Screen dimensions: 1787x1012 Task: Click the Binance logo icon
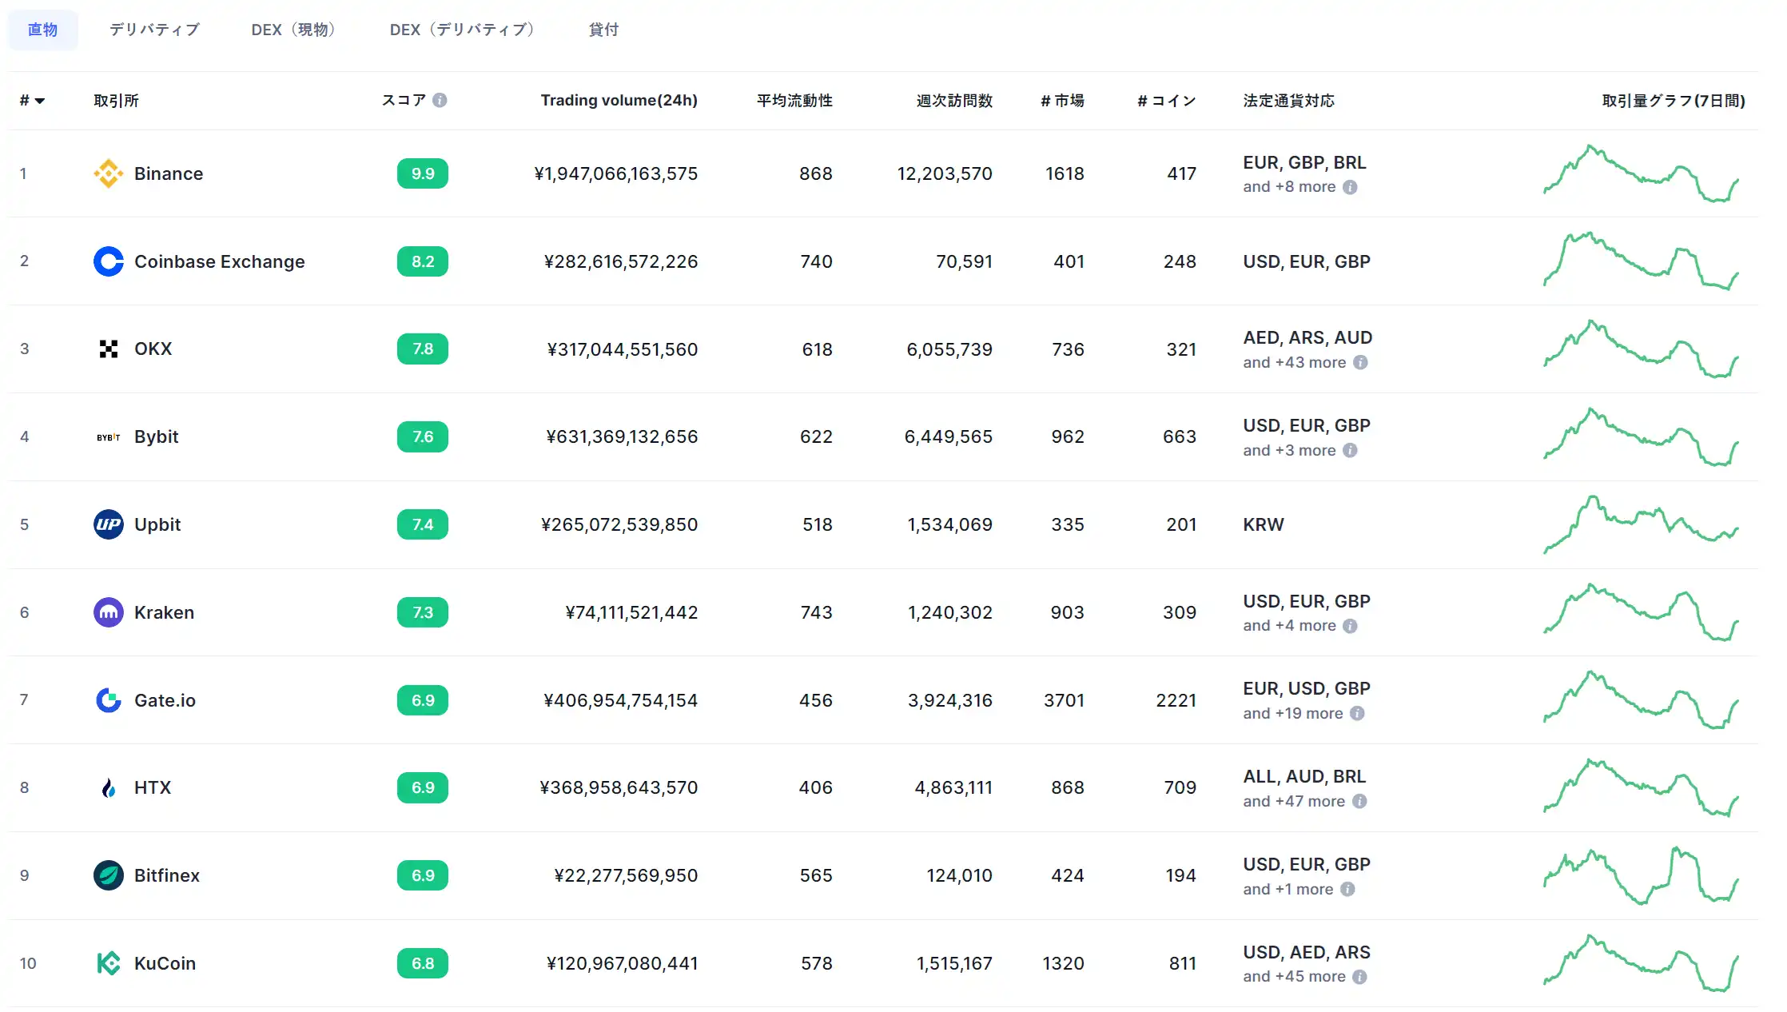(108, 173)
